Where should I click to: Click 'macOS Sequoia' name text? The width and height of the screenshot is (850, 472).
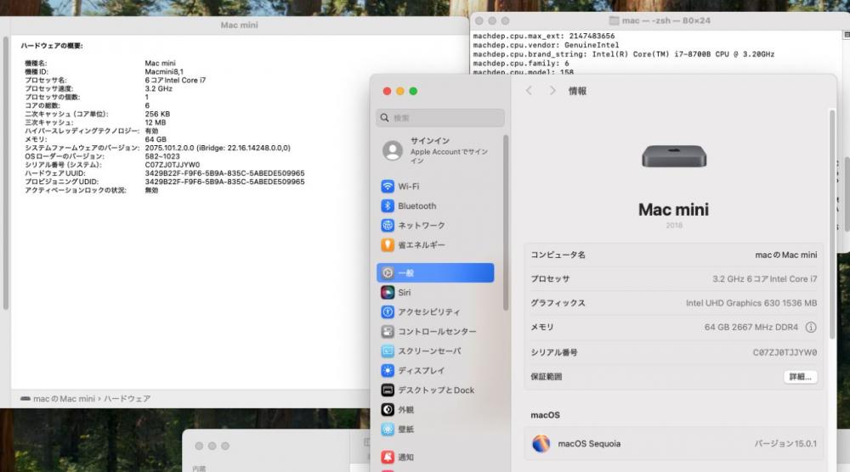coord(589,443)
